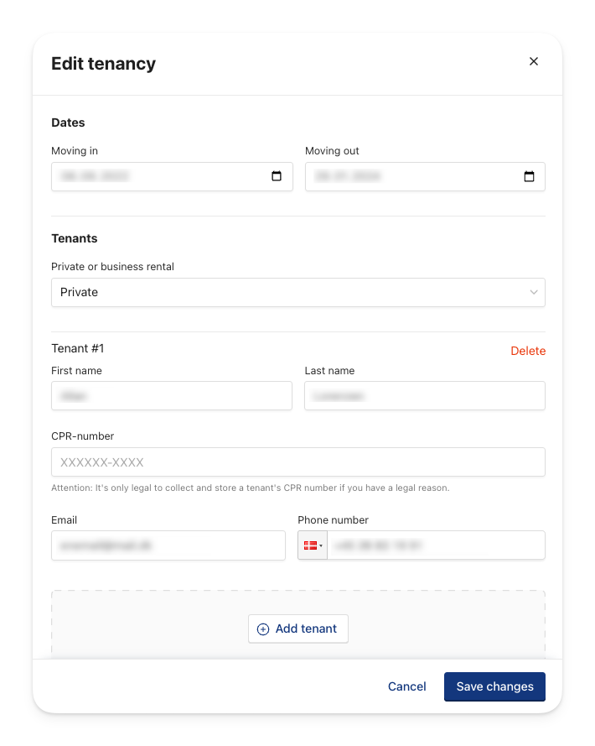This screenshot has width=595, height=746.
Task: Click the Moving in date field
Action: (172, 176)
